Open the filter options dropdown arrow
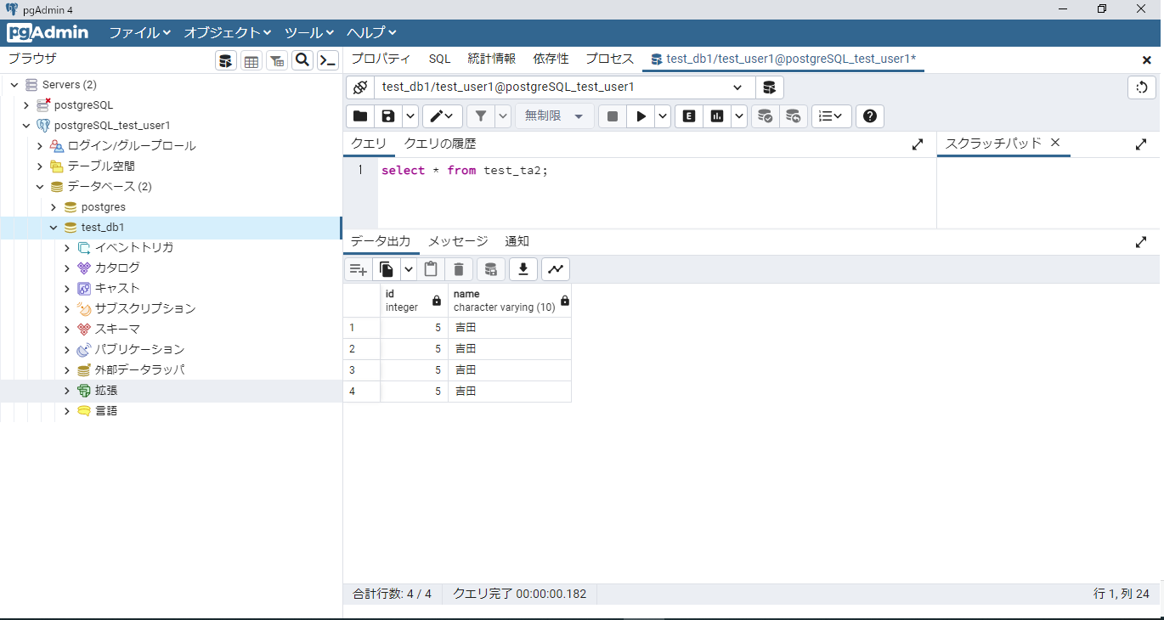Screen dimensions: 1164x620 pos(503,116)
